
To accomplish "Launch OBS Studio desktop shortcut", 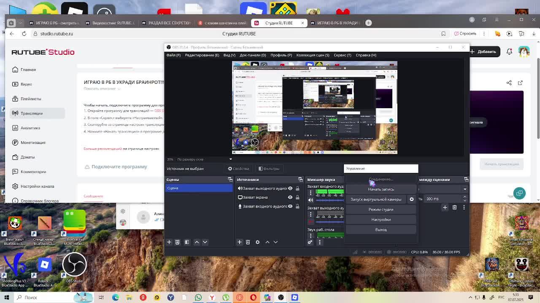I will [x=74, y=268].
